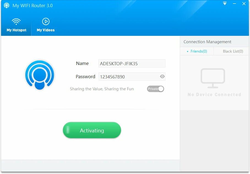Image resolution: width=250 pixels, height=174 pixels.
Task: Switch to the My Videos tab
Action: 46,25
